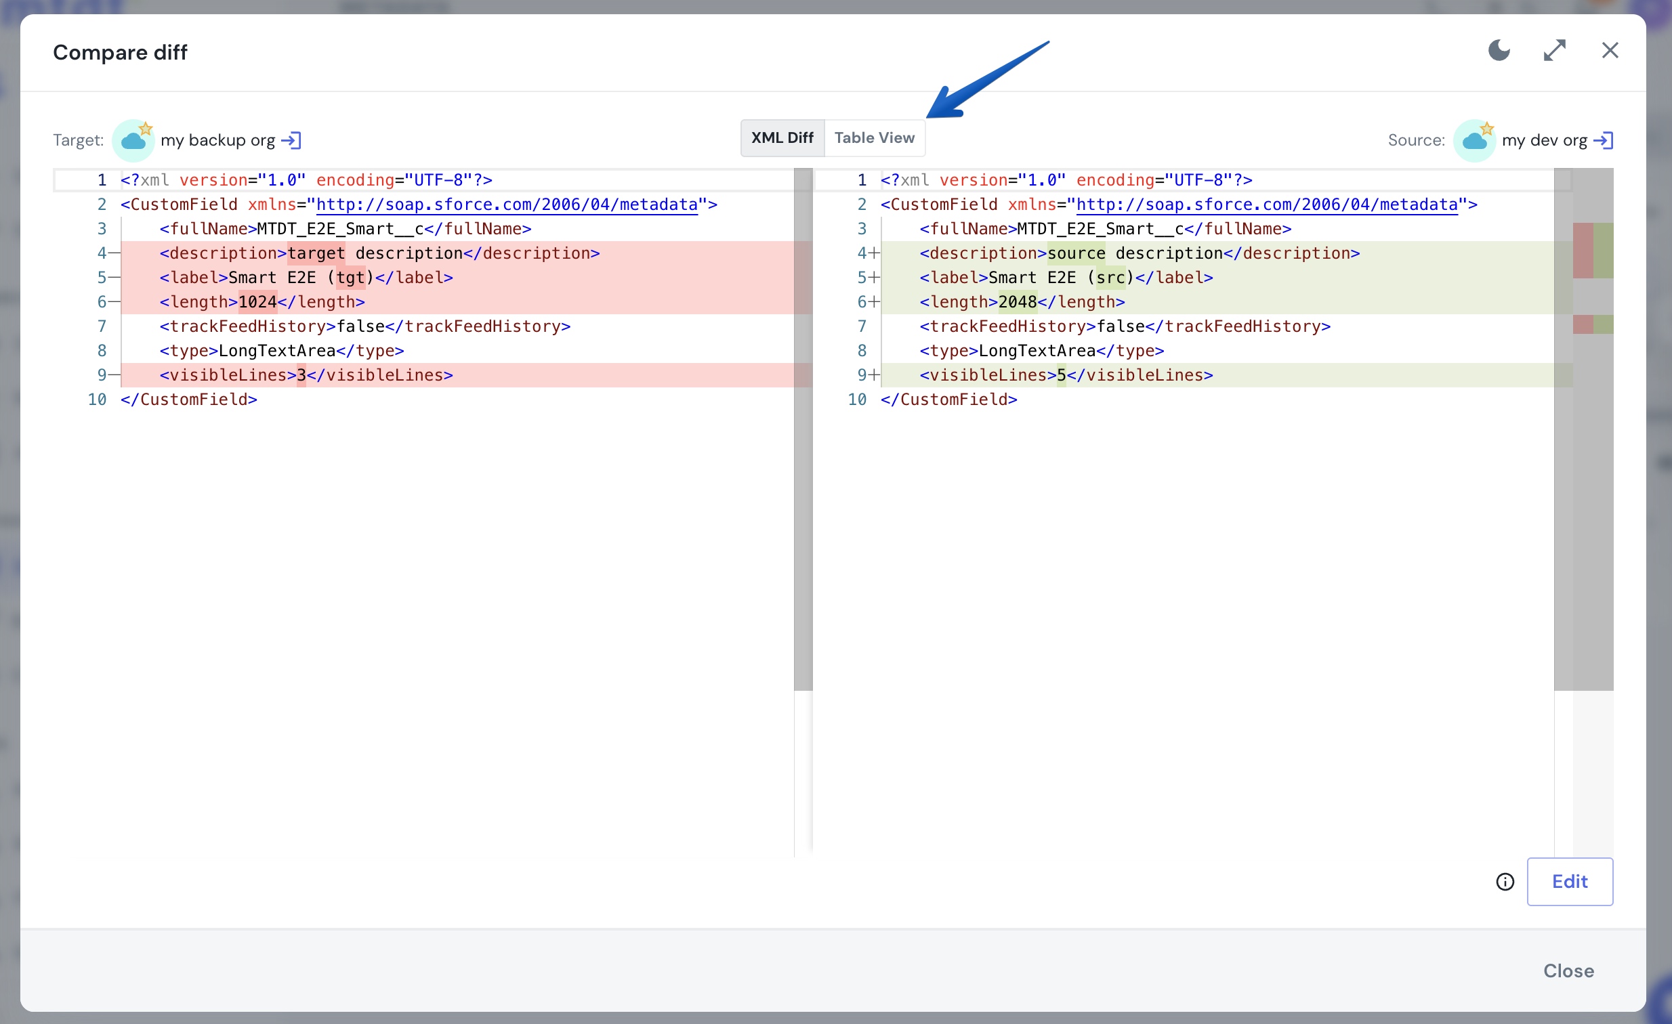The width and height of the screenshot is (1672, 1024).
Task: Click the Edit button
Action: tap(1570, 882)
